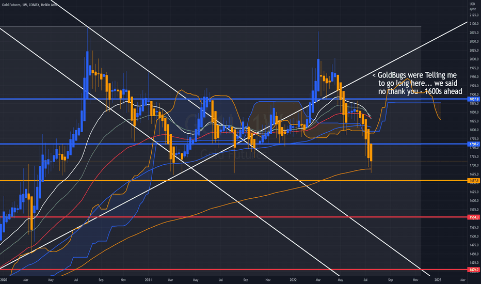This screenshot has height=284, width=481.
Task: Select the red 1405.7 price tag
Action: [474, 270]
